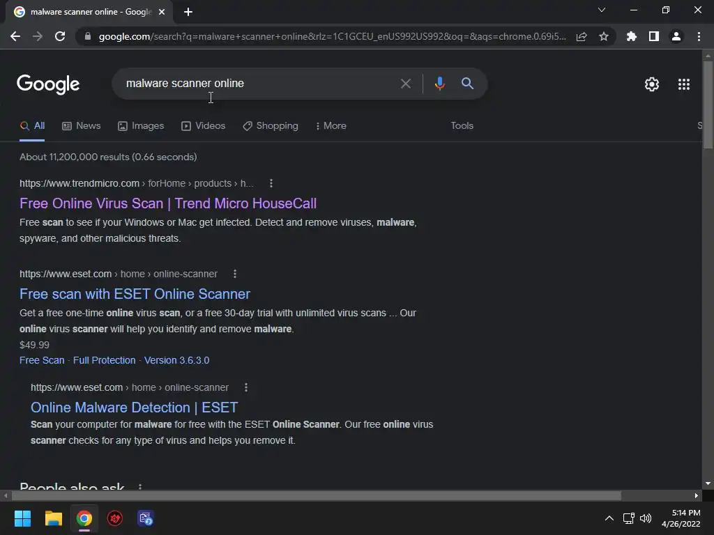Click the scroll right arrow
The height and width of the screenshot is (535, 714).
pos(697,495)
